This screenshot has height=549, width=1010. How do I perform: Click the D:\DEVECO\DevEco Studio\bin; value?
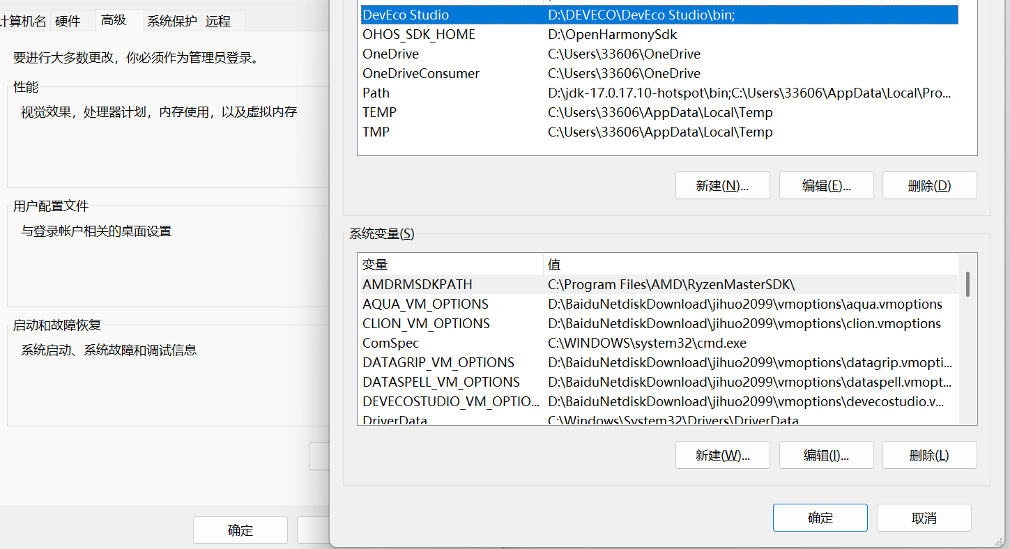click(x=641, y=15)
